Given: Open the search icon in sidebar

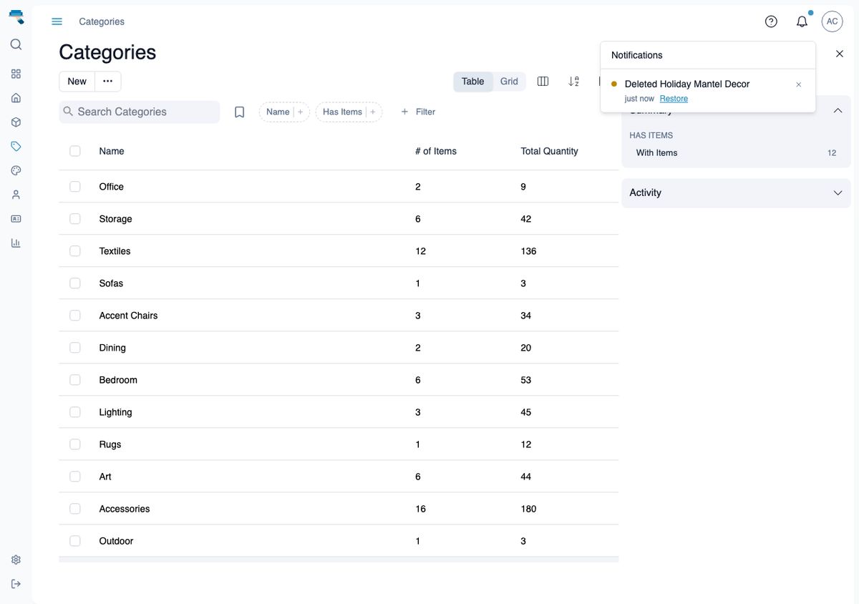Looking at the screenshot, I should click(16, 44).
